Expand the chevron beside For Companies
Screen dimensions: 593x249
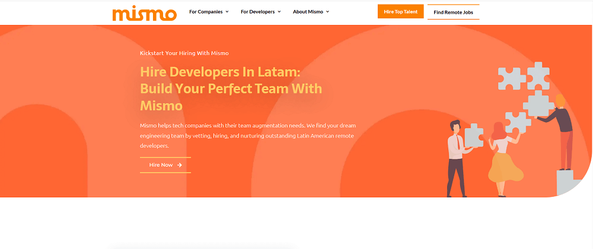[227, 12]
